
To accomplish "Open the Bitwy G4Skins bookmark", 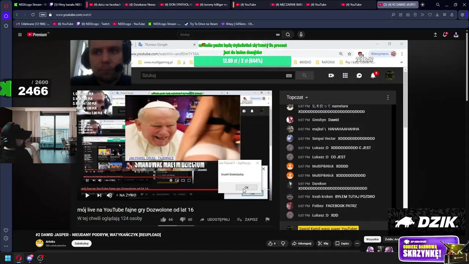I will click(x=237, y=24).
